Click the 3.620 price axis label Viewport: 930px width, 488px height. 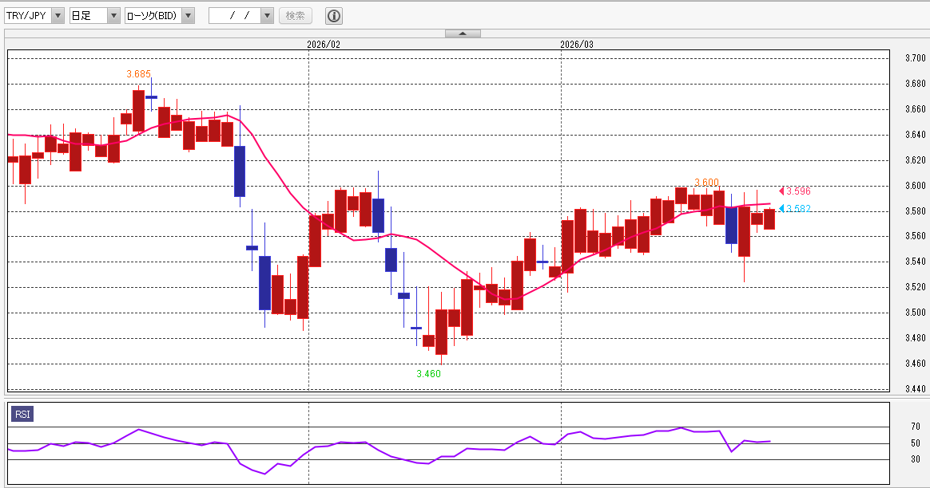point(915,160)
